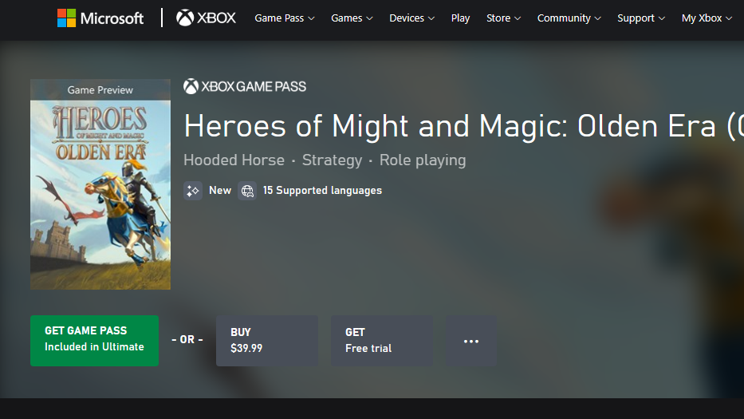Click the Xbox Game Pass sphere icon

[191, 86]
